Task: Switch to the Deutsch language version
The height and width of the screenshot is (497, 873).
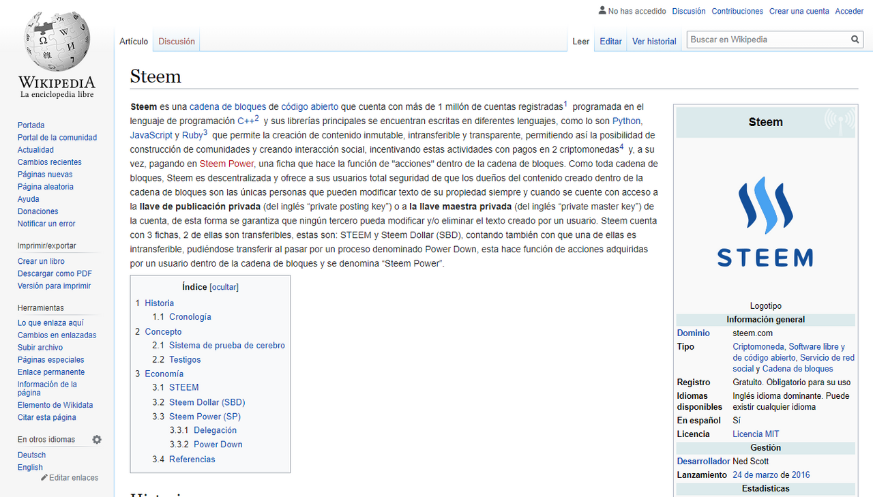Action: click(32, 455)
